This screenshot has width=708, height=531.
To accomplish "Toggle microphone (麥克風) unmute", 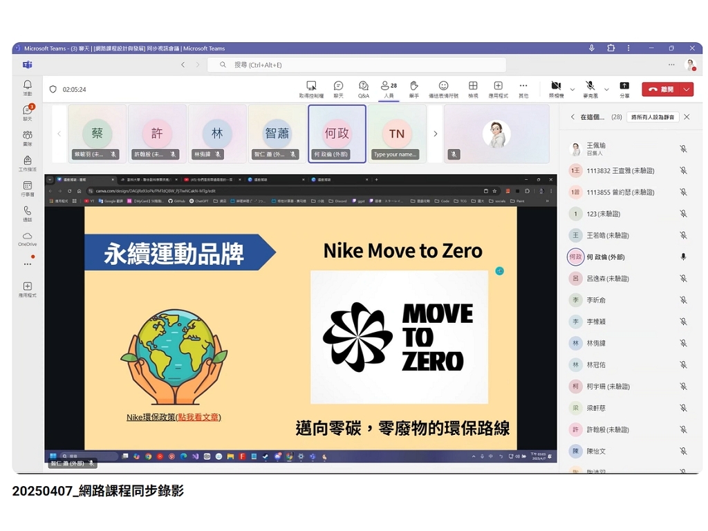I will (x=590, y=89).
